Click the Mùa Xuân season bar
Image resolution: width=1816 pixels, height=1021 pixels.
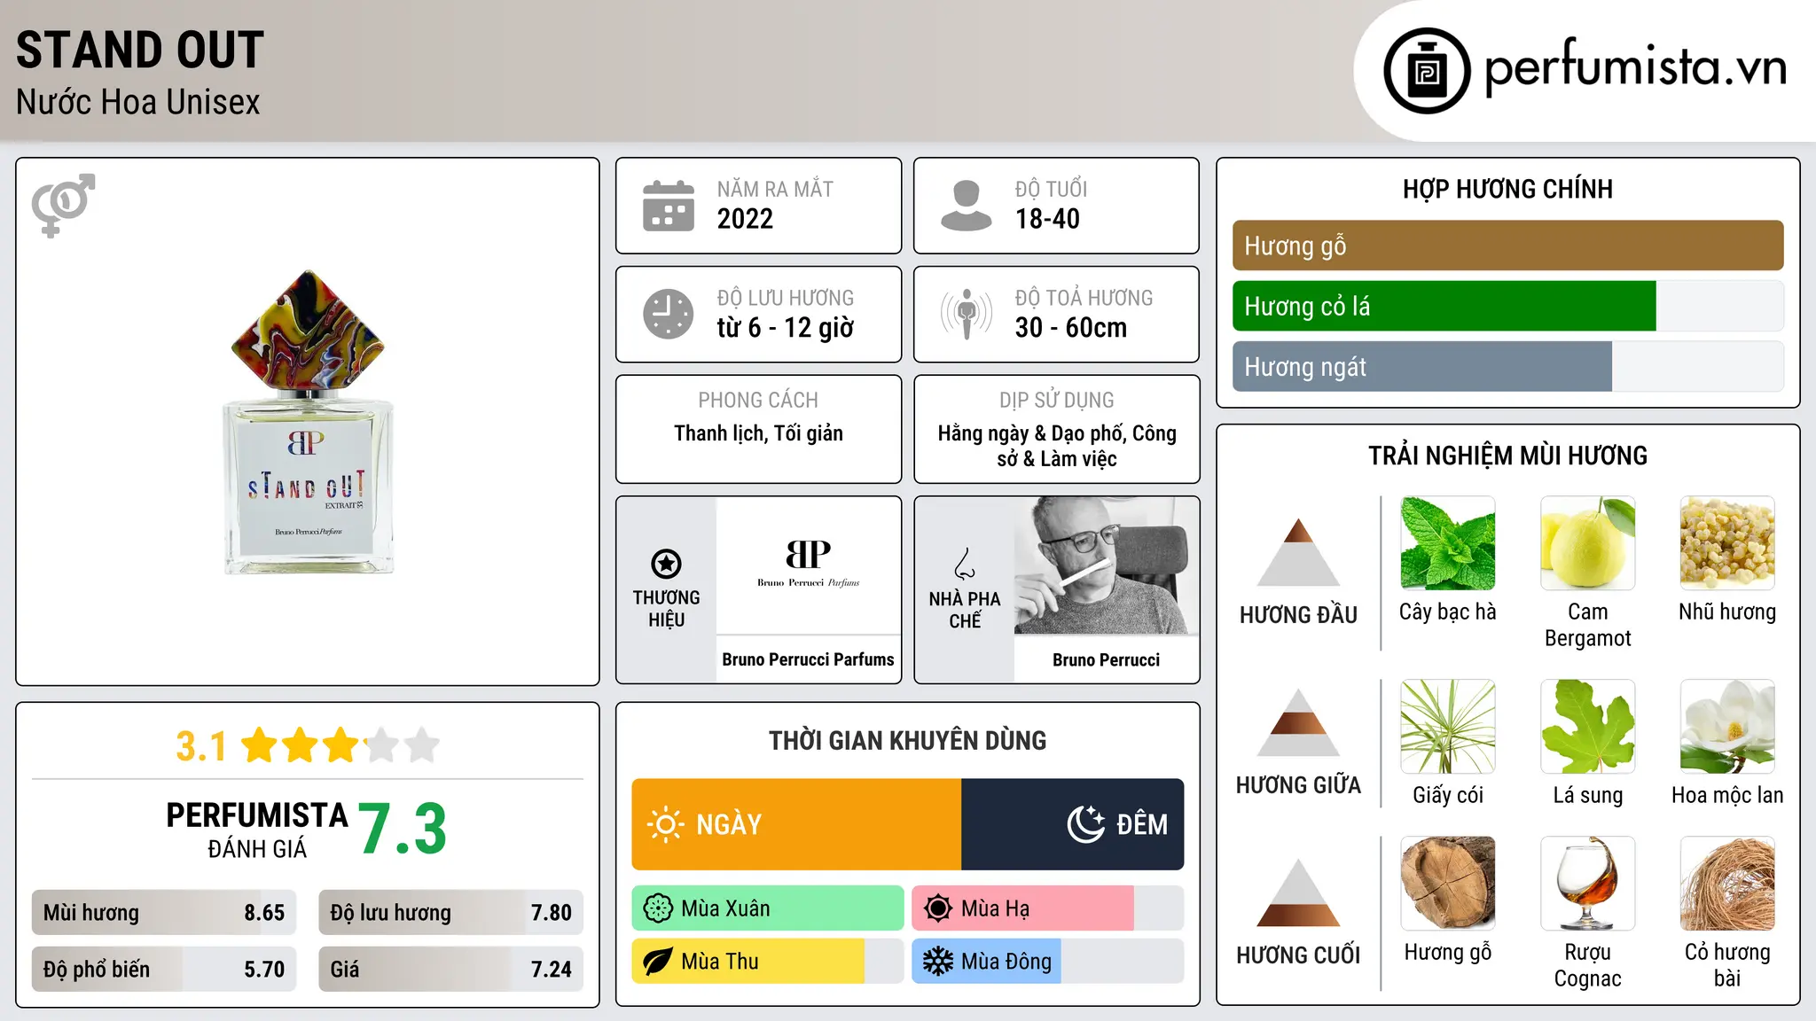(x=768, y=908)
